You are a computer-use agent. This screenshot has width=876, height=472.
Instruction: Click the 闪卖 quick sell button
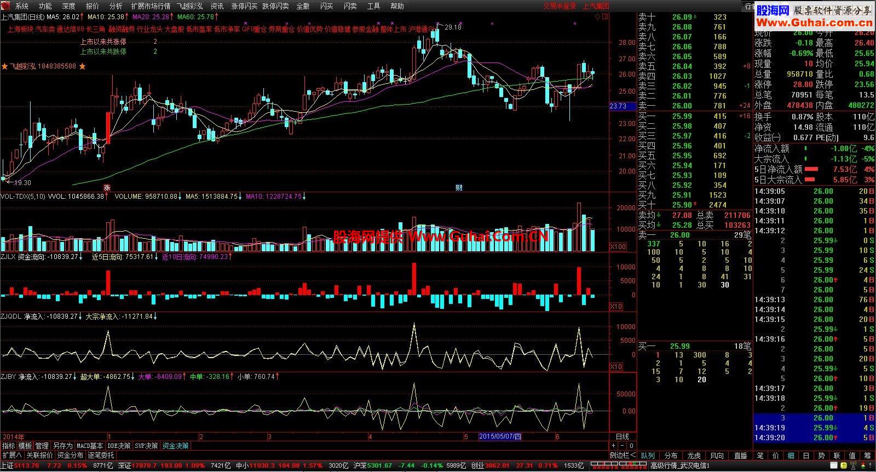pos(350,6)
